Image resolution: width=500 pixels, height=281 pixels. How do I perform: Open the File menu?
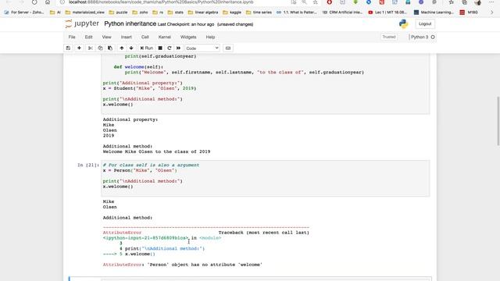[x=72, y=37]
